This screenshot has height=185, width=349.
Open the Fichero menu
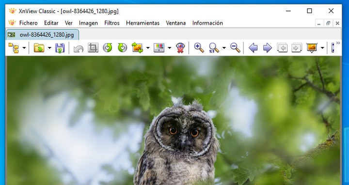point(28,23)
